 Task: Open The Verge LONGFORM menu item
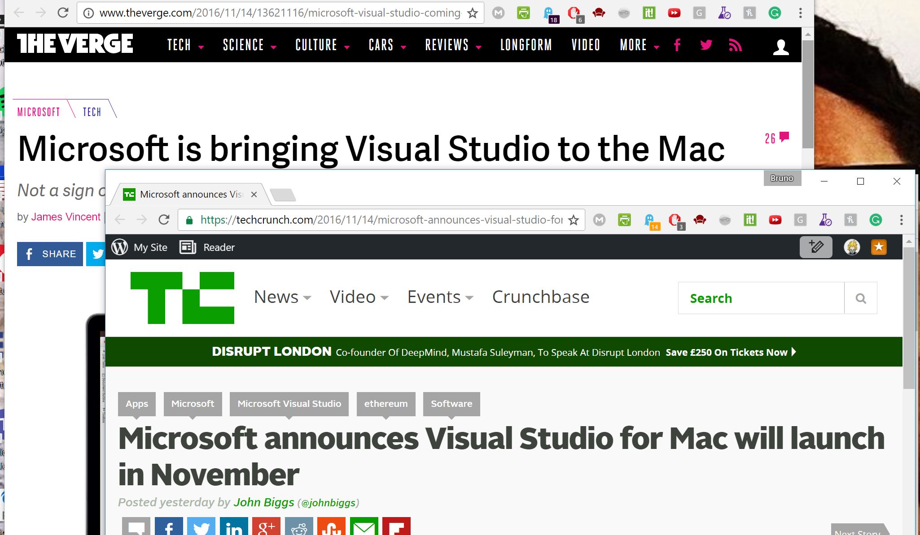526,45
